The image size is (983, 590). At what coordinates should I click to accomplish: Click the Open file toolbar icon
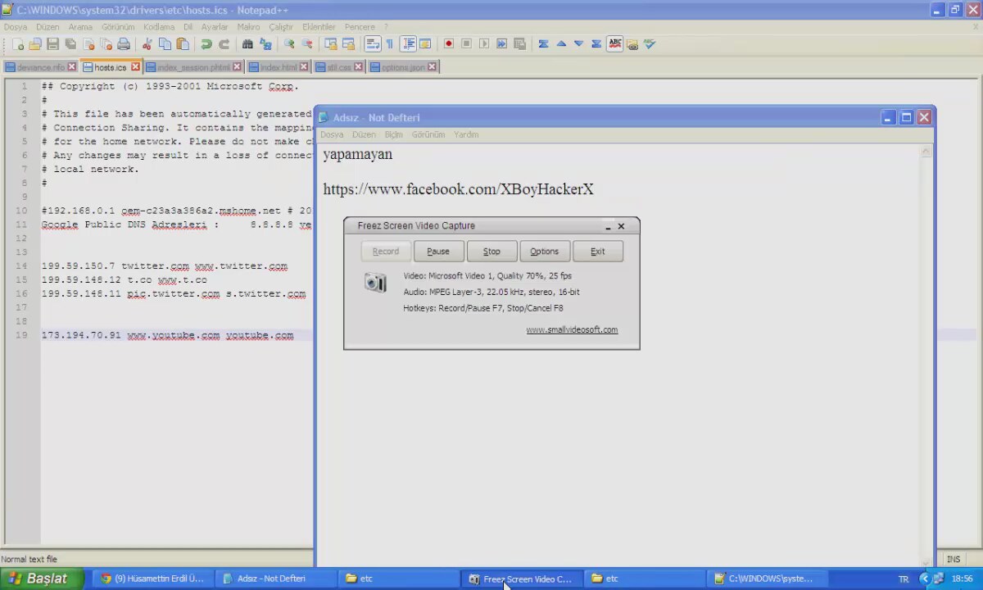35,44
